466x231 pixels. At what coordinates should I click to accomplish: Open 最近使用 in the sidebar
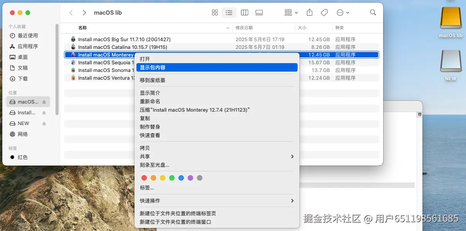[x=29, y=35]
